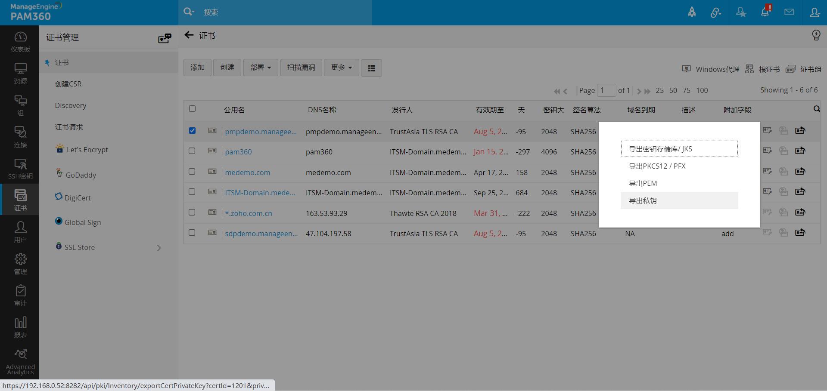The width and height of the screenshot is (827, 391).
Task: Open the user profile icon in header
Action: (x=814, y=12)
